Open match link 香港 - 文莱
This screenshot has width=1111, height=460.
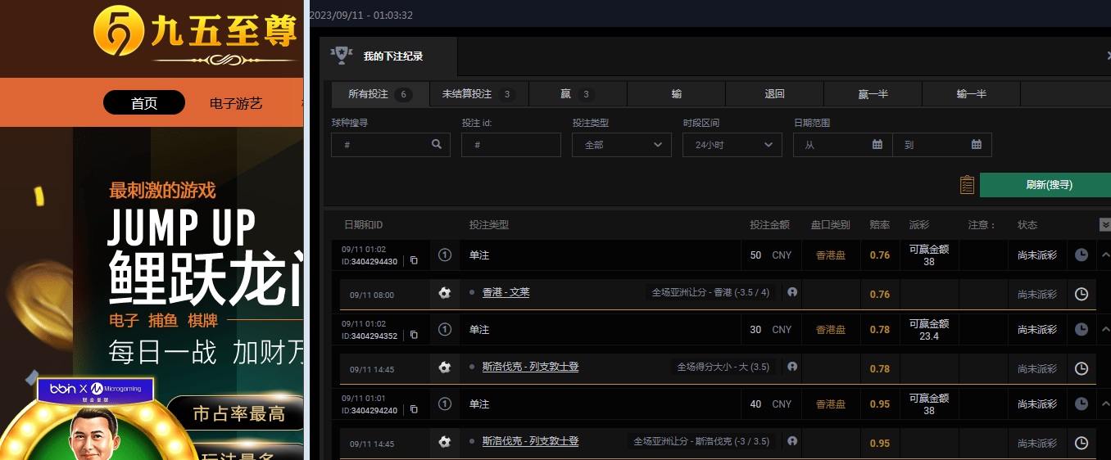[x=506, y=292]
